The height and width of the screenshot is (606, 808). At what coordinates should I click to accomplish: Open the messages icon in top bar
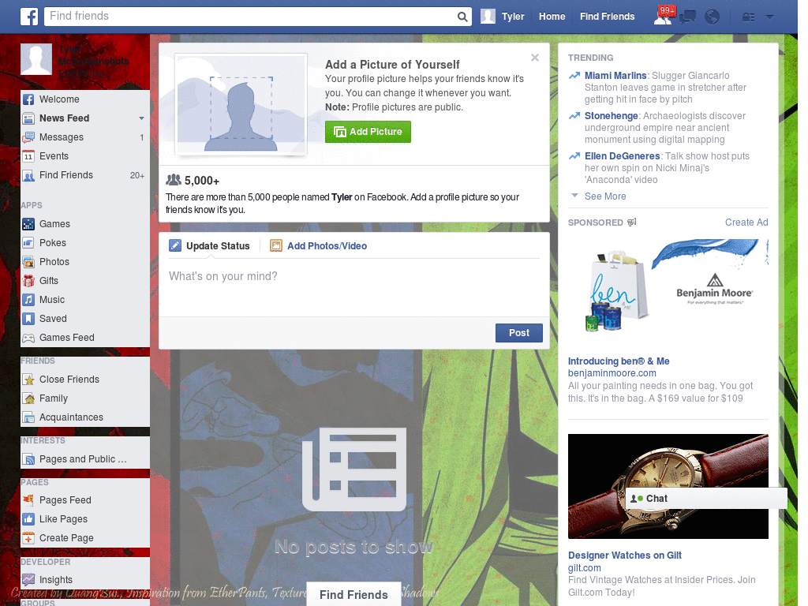coord(687,17)
